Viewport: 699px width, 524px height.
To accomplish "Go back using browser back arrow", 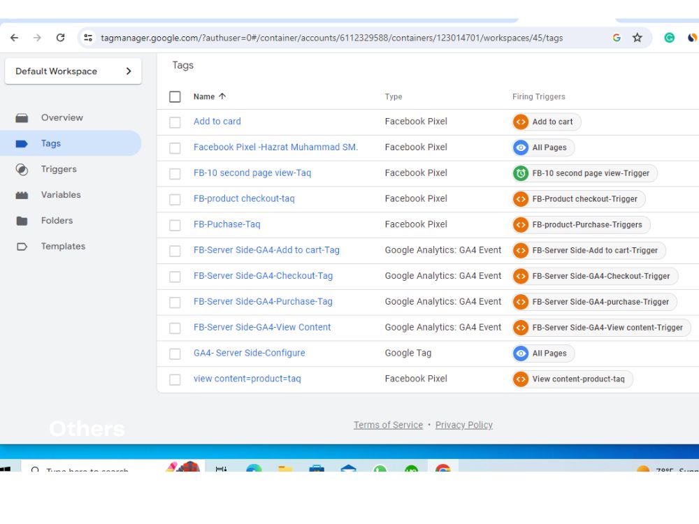I will coord(14,38).
